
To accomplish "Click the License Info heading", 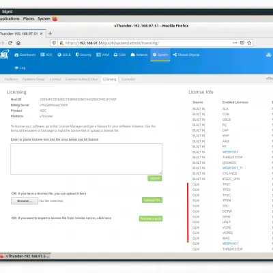I will [201, 92].
